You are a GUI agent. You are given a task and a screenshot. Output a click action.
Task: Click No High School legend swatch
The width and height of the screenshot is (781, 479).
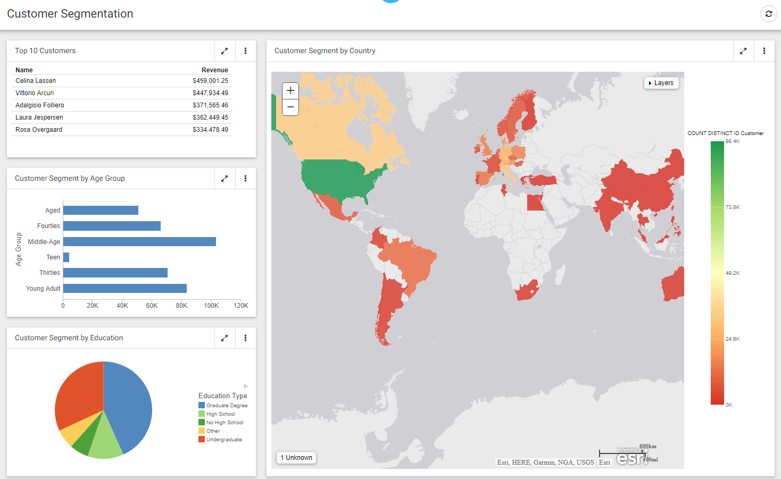(x=202, y=422)
